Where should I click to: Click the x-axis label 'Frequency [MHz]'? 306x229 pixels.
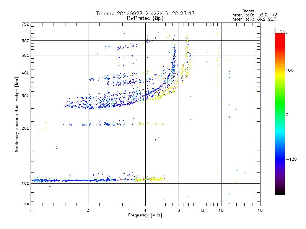[145, 215]
